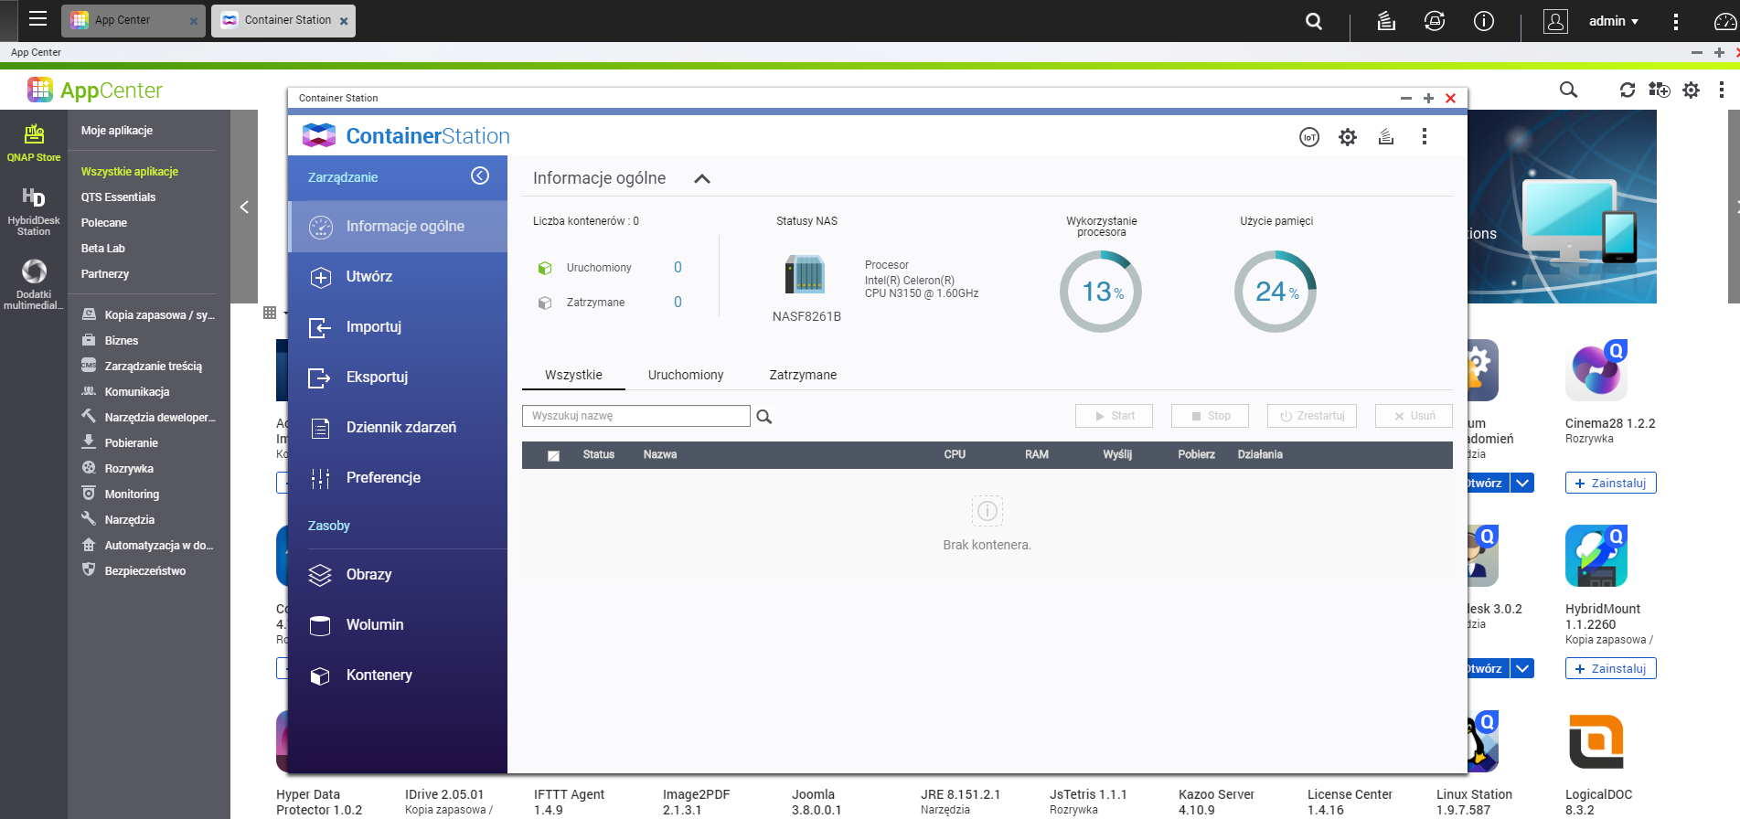1740x819 pixels.
Task: Click the Start container button
Action: click(1114, 416)
